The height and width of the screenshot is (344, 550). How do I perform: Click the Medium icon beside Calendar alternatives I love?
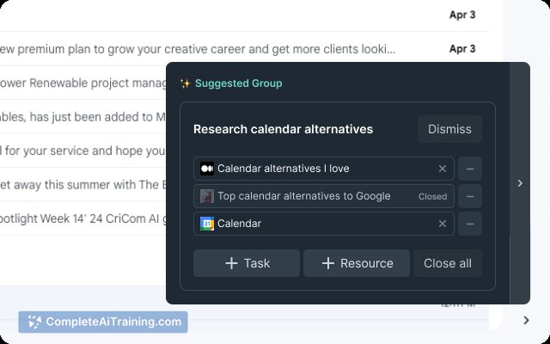(206, 169)
